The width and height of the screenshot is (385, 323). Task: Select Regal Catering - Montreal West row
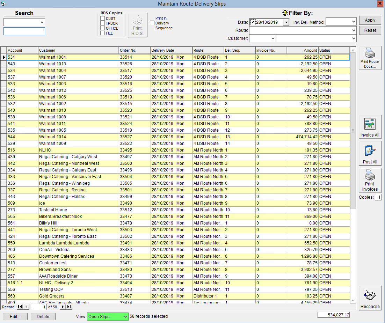(175, 163)
